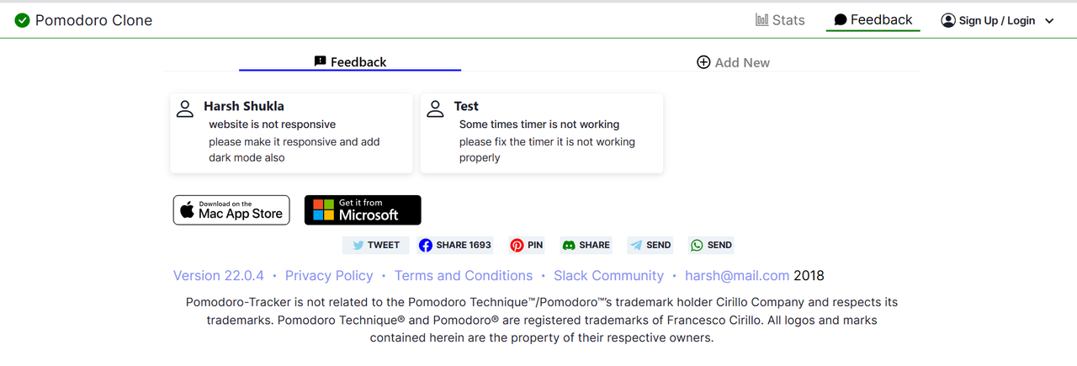Click the Test user's avatar icon

pos(435,109)
